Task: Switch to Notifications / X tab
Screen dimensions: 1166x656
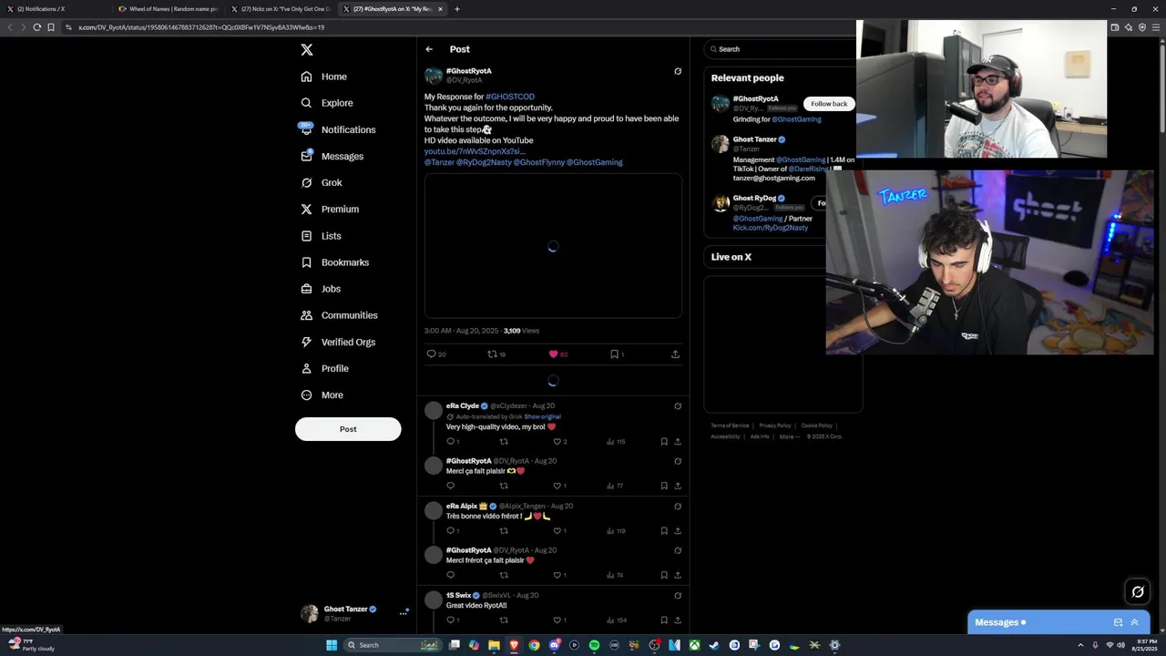Action: click(55, 9)
